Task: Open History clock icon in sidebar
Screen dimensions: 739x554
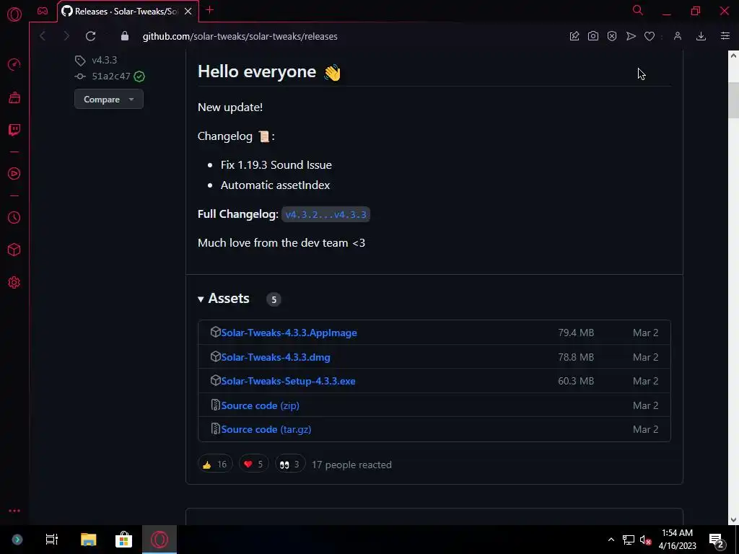Action: coord(14,218)
